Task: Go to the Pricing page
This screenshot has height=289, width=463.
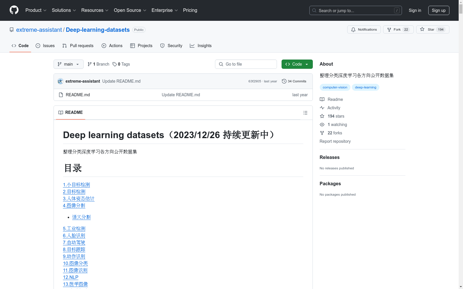Action: tap(190, 10)
